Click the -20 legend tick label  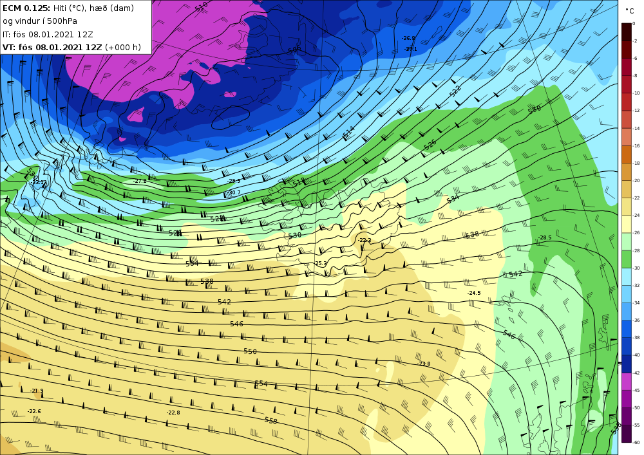tap(636, 181)
